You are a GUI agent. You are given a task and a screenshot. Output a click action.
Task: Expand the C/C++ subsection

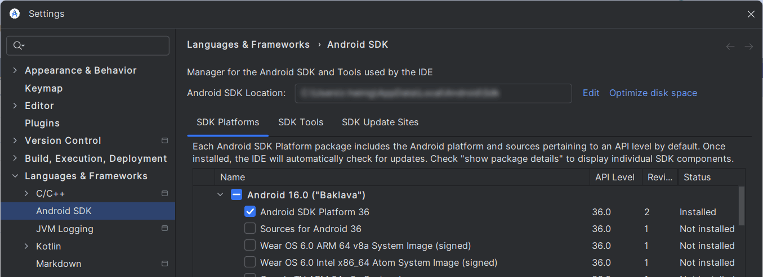26,193
